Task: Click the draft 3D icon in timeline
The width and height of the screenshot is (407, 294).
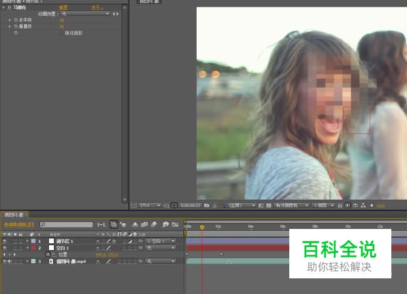Action: 124,224
